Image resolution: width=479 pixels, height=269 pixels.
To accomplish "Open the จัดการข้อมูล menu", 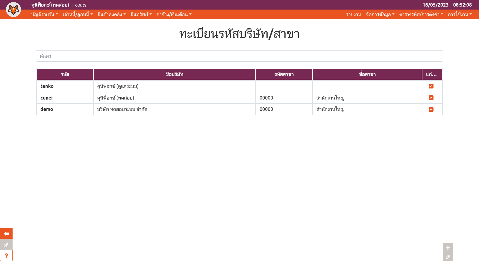I will pyautogui.click(x=380, y=14).
